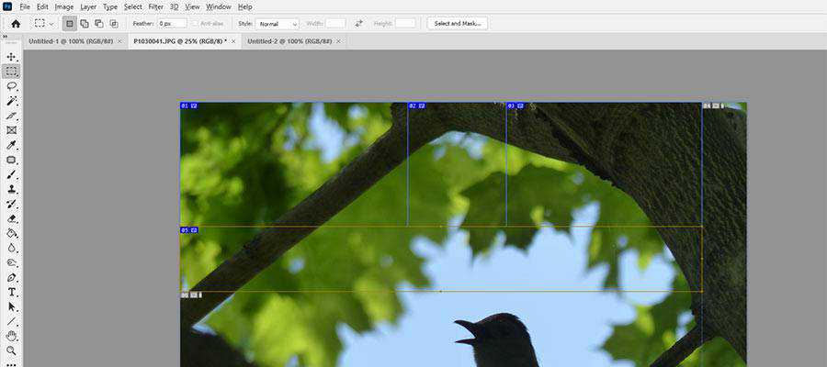Select the Horizontal Type tool
827x367 pixels.
(12, 292)
